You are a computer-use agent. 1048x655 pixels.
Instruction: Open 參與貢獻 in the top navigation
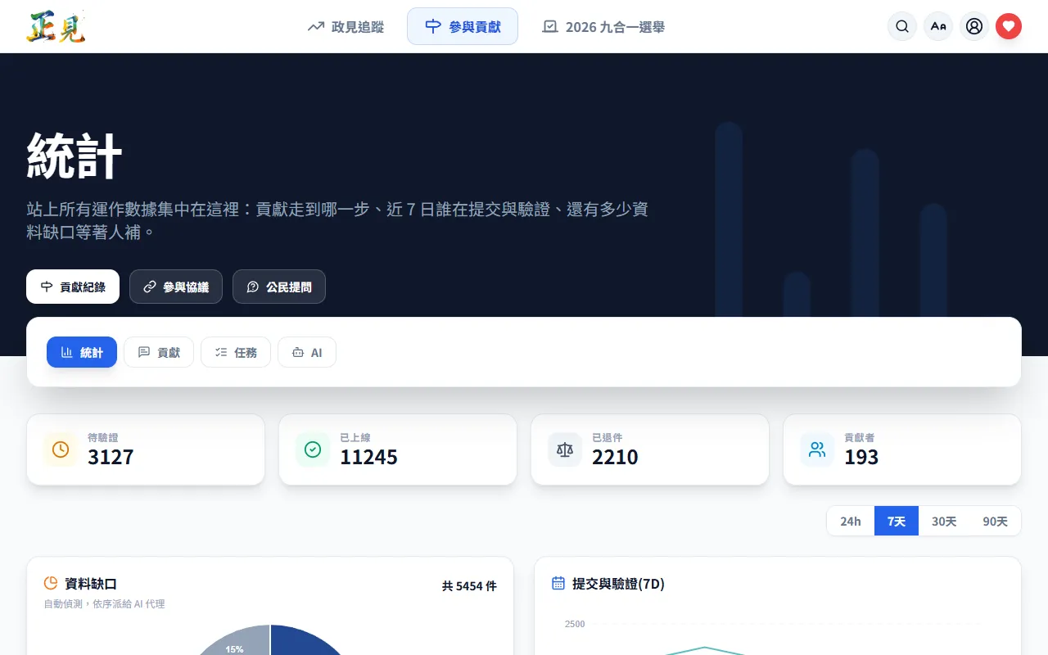click(x=463, y=26)
